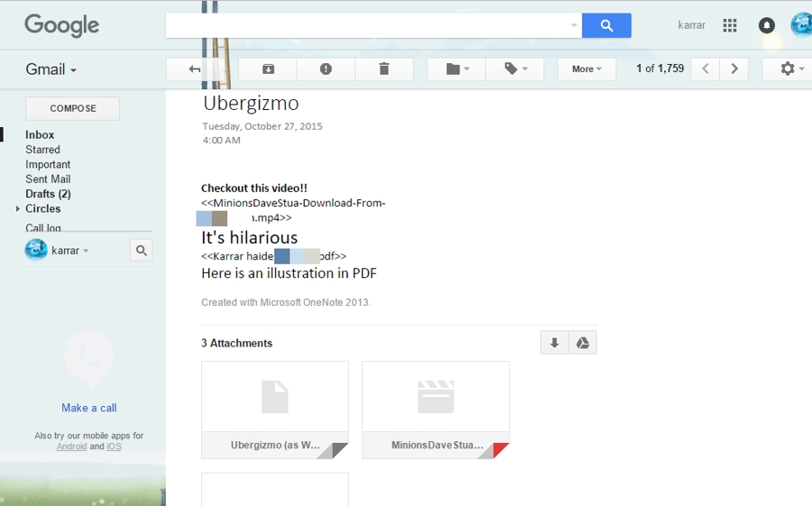Click the blue search button
The image size is (812, 506).
(606, 25)
